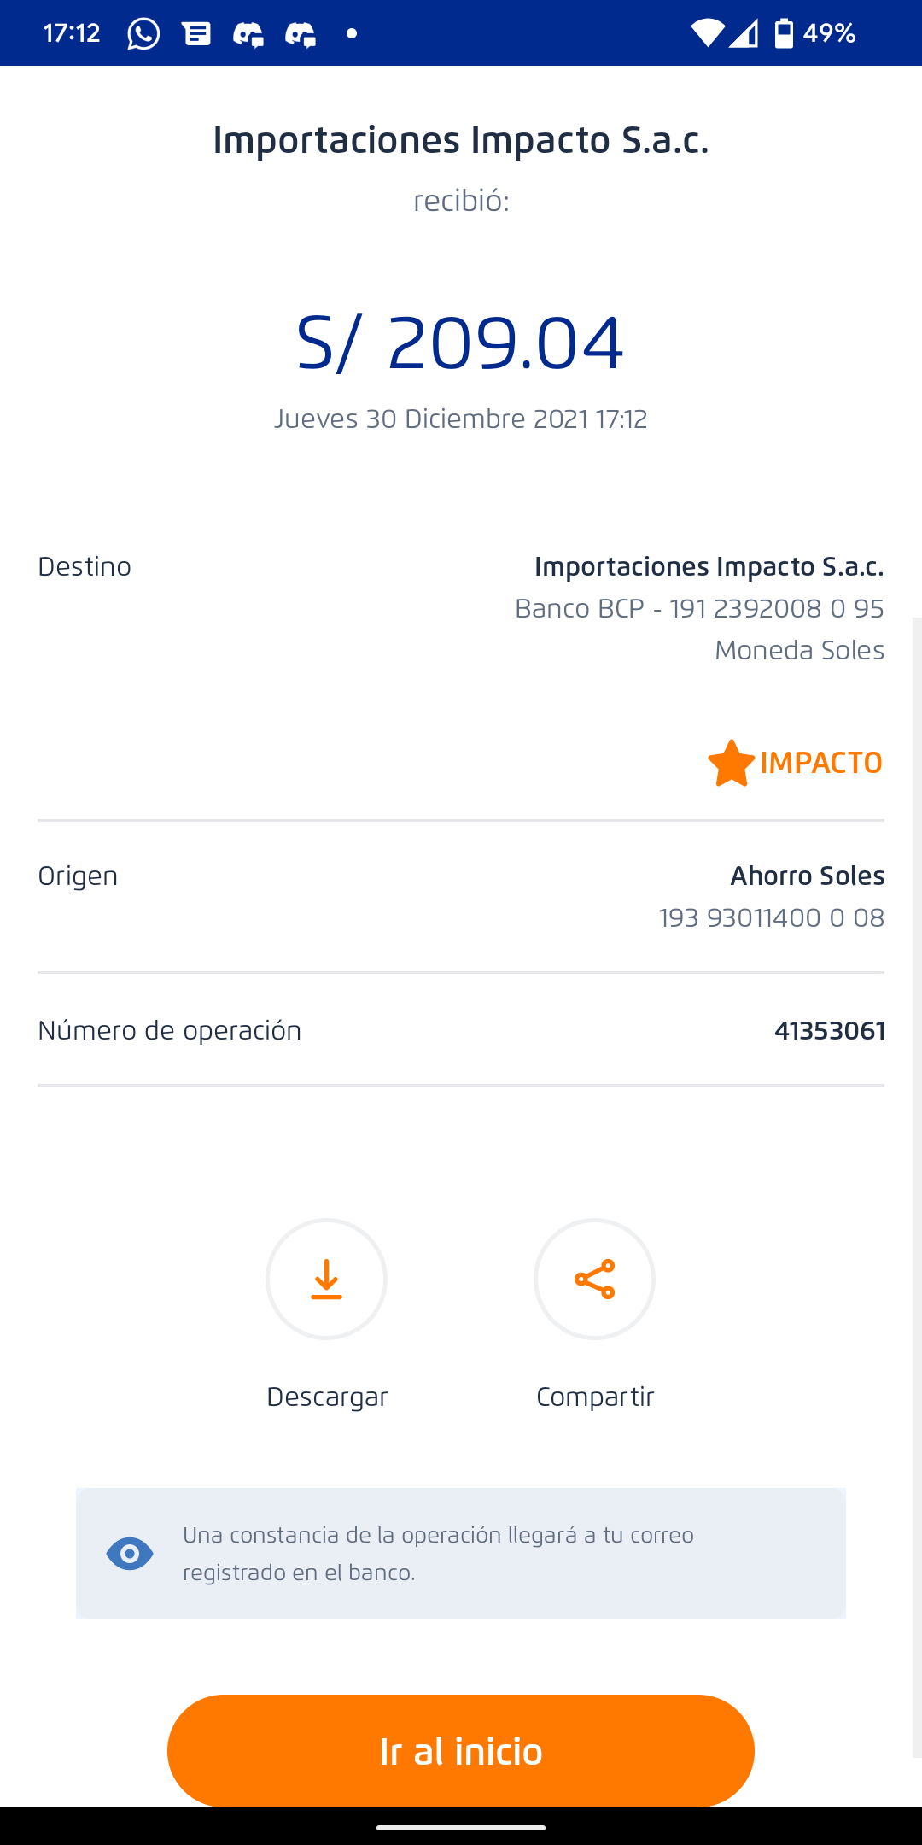Image resolution: width=922 pixels, height=1845 pixels.
Task: Tap the Compartir text label
Action: [x=595, y=1397]
